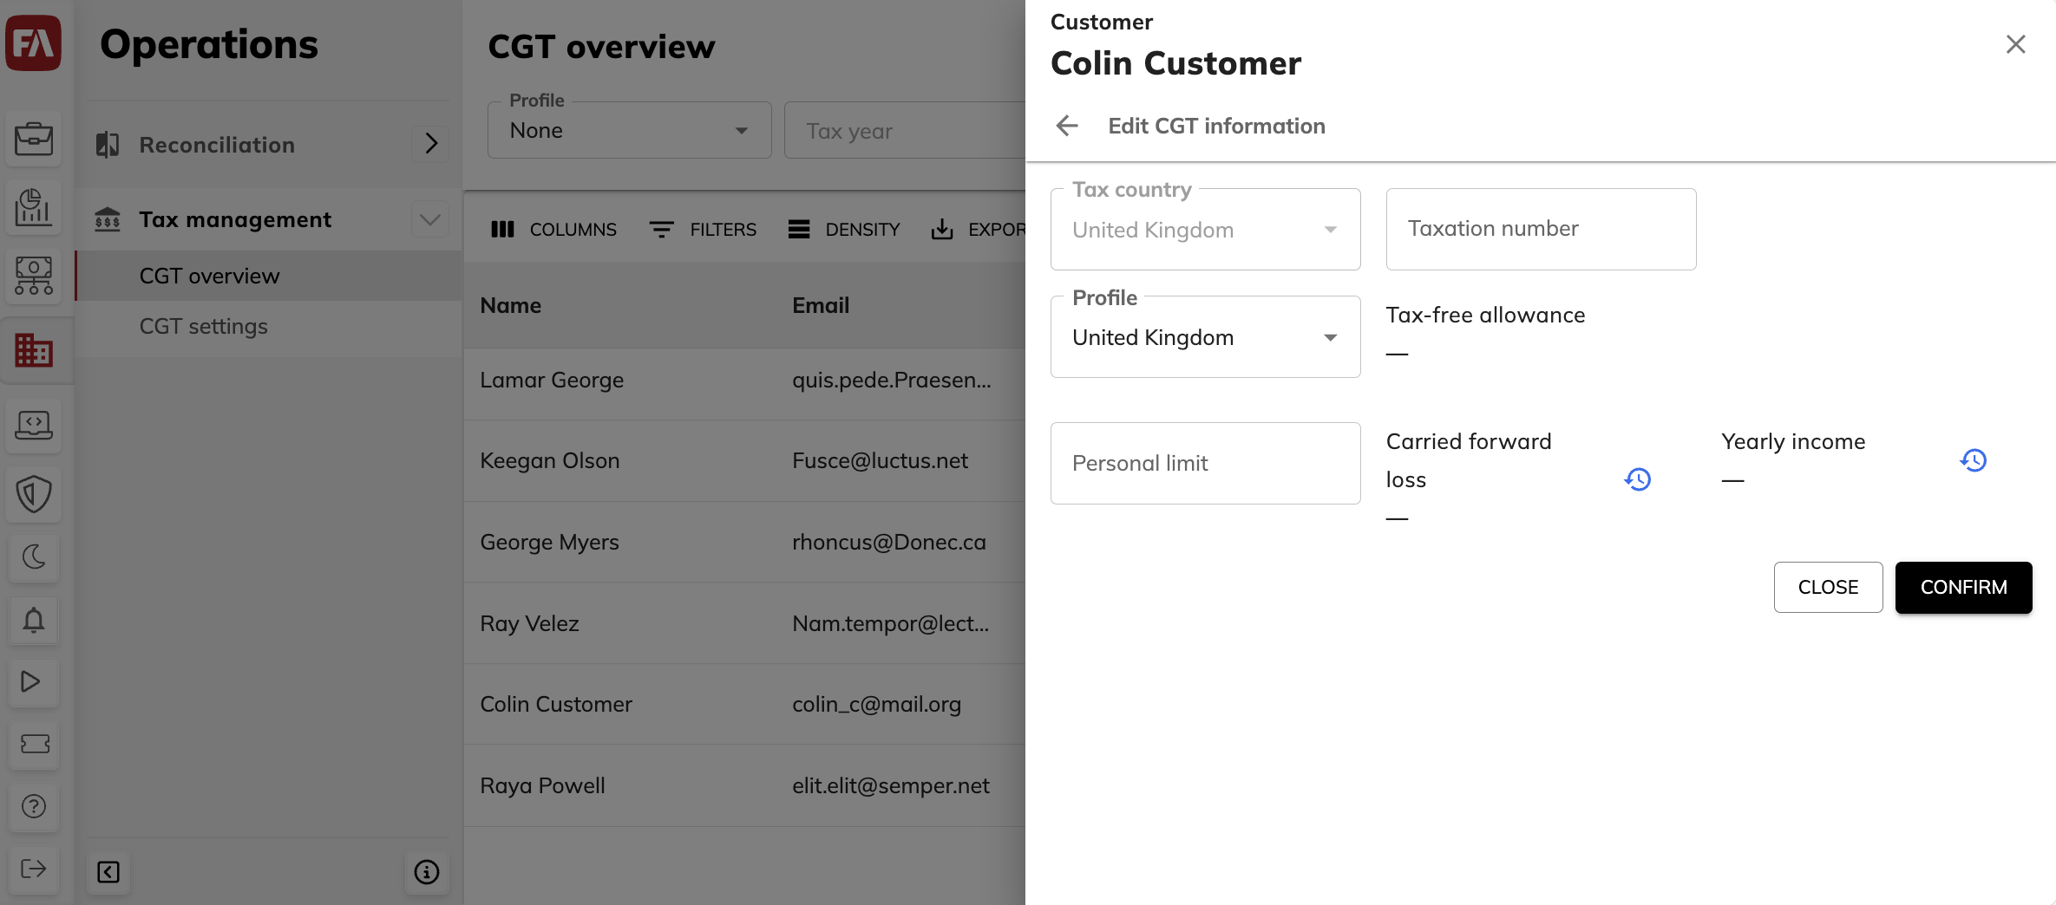Click email Nam.tempor@lect...
Viewport: 2056px width, 905px height.
(890, 624)
